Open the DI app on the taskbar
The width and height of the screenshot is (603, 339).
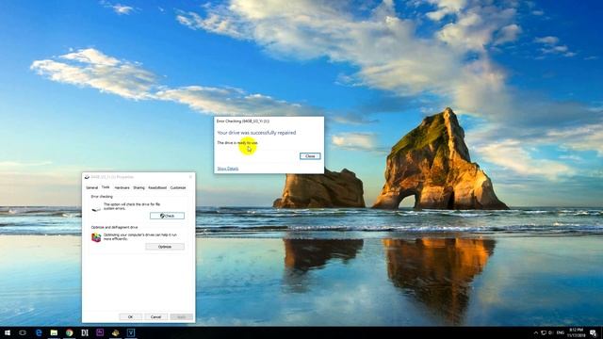point(85,332)
